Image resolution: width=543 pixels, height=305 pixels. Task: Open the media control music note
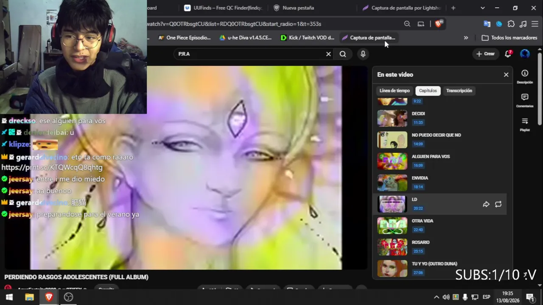(x=523, y=24)
